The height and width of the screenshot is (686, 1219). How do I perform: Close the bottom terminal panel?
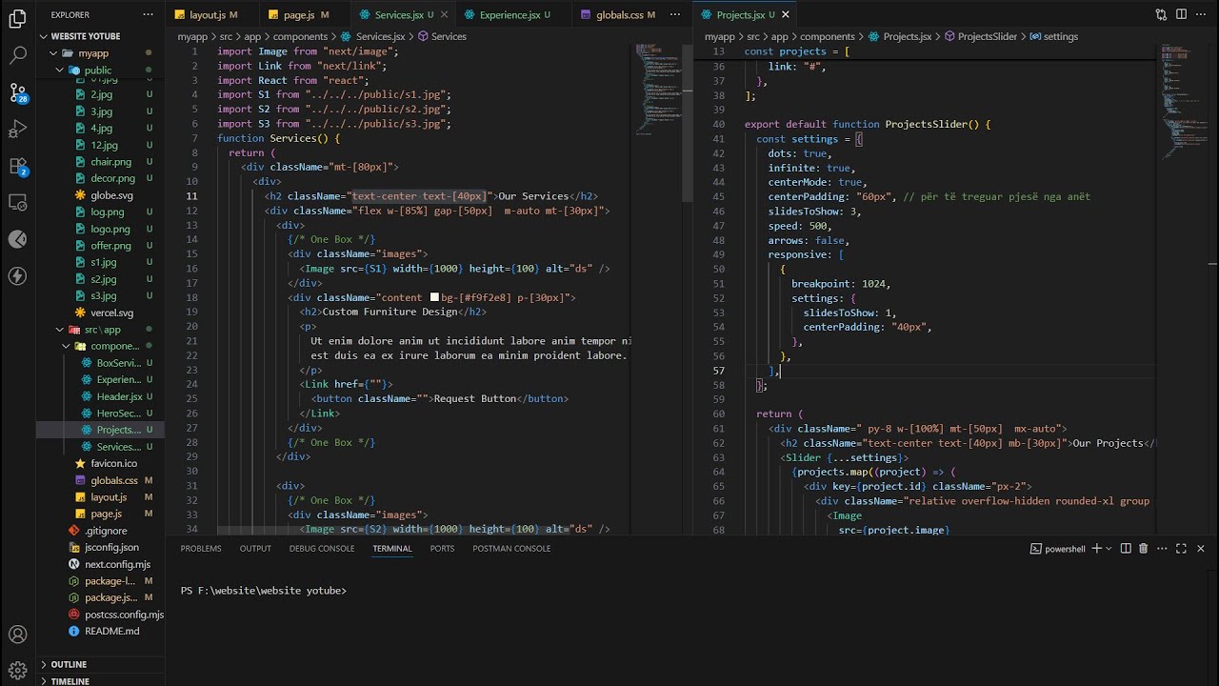(1201, 549)
